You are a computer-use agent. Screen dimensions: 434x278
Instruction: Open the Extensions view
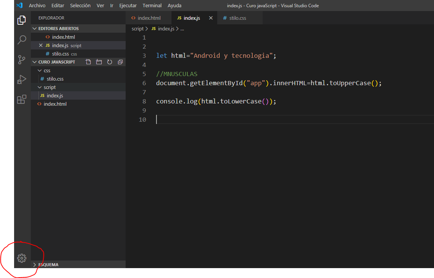pyautogui.click(x=22, y=99)
